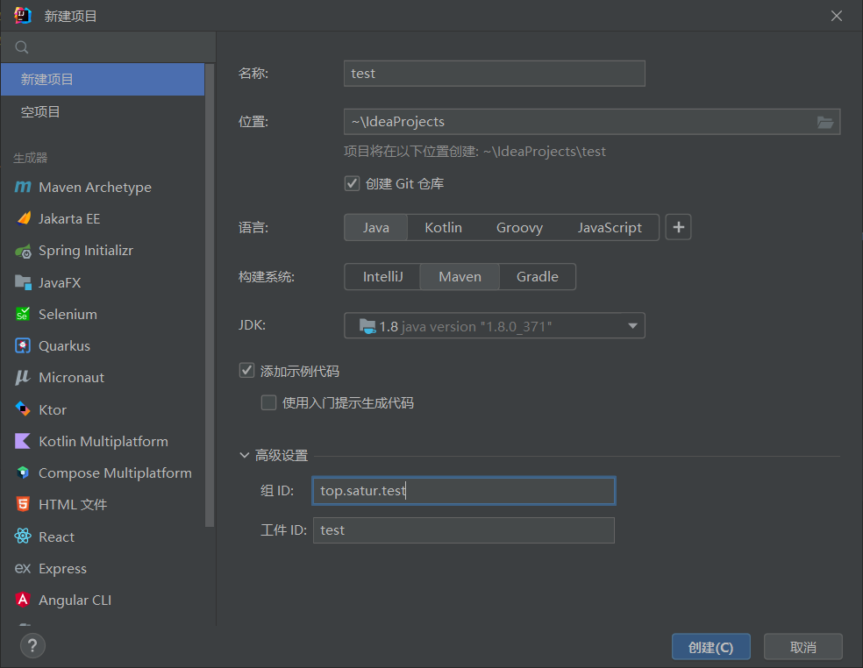Close the 新建项目 dialog
The image size is (863, 668).
837,16
